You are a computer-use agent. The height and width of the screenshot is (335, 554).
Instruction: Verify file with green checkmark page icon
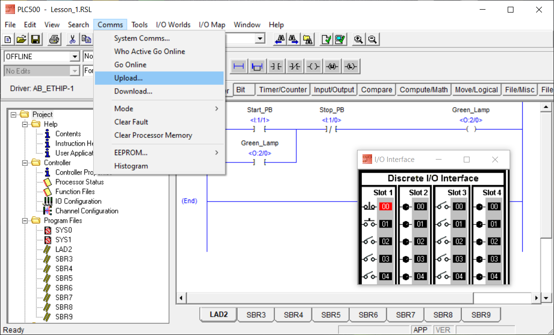pos(326,39)
